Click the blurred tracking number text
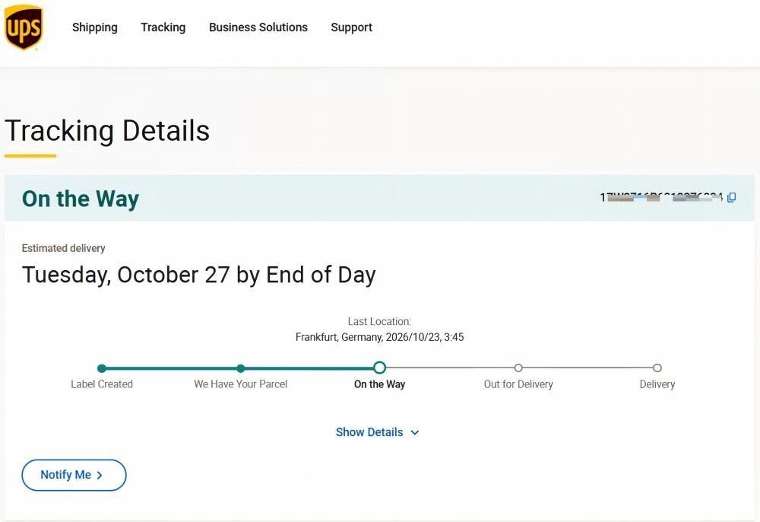Screen dimensions: 760x522 point(662,197)
